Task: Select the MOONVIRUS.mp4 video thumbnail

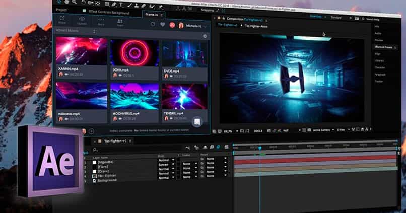Action: (x=134, y=96)
